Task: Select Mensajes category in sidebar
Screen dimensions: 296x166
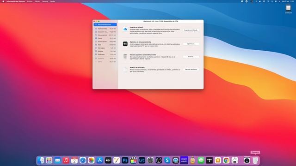Action: click(105, 48)
